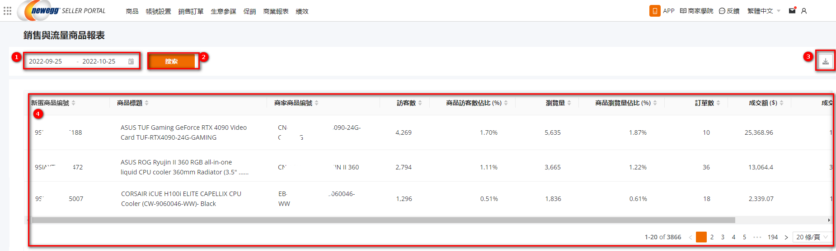
Task: Click order count 36
Action: coord(706,167)
